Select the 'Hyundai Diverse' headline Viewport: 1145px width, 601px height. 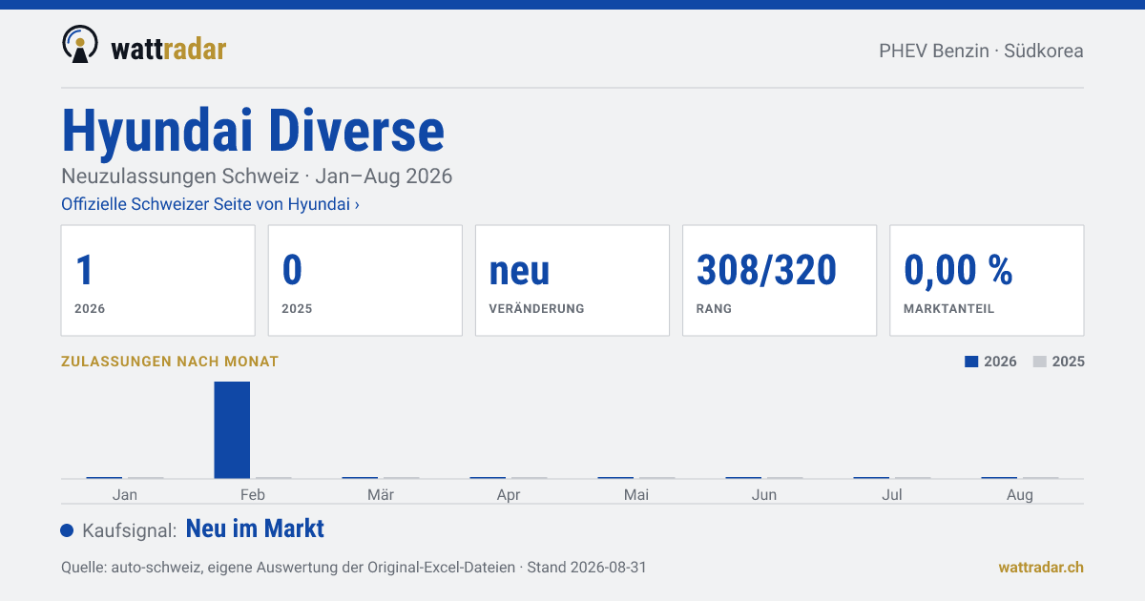click(x=253, y=131)
